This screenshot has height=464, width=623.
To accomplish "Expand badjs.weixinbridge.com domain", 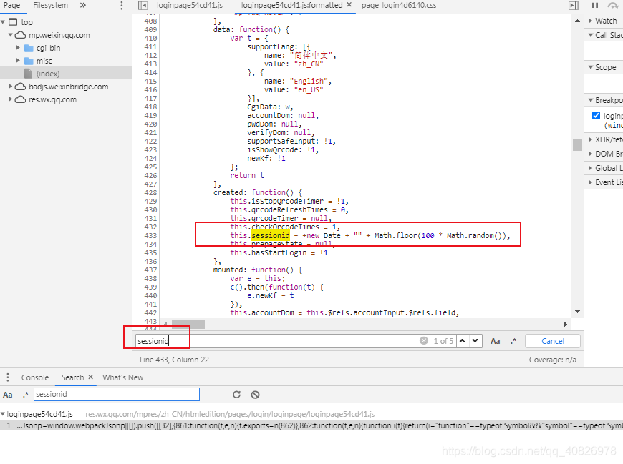I will 10,87.
